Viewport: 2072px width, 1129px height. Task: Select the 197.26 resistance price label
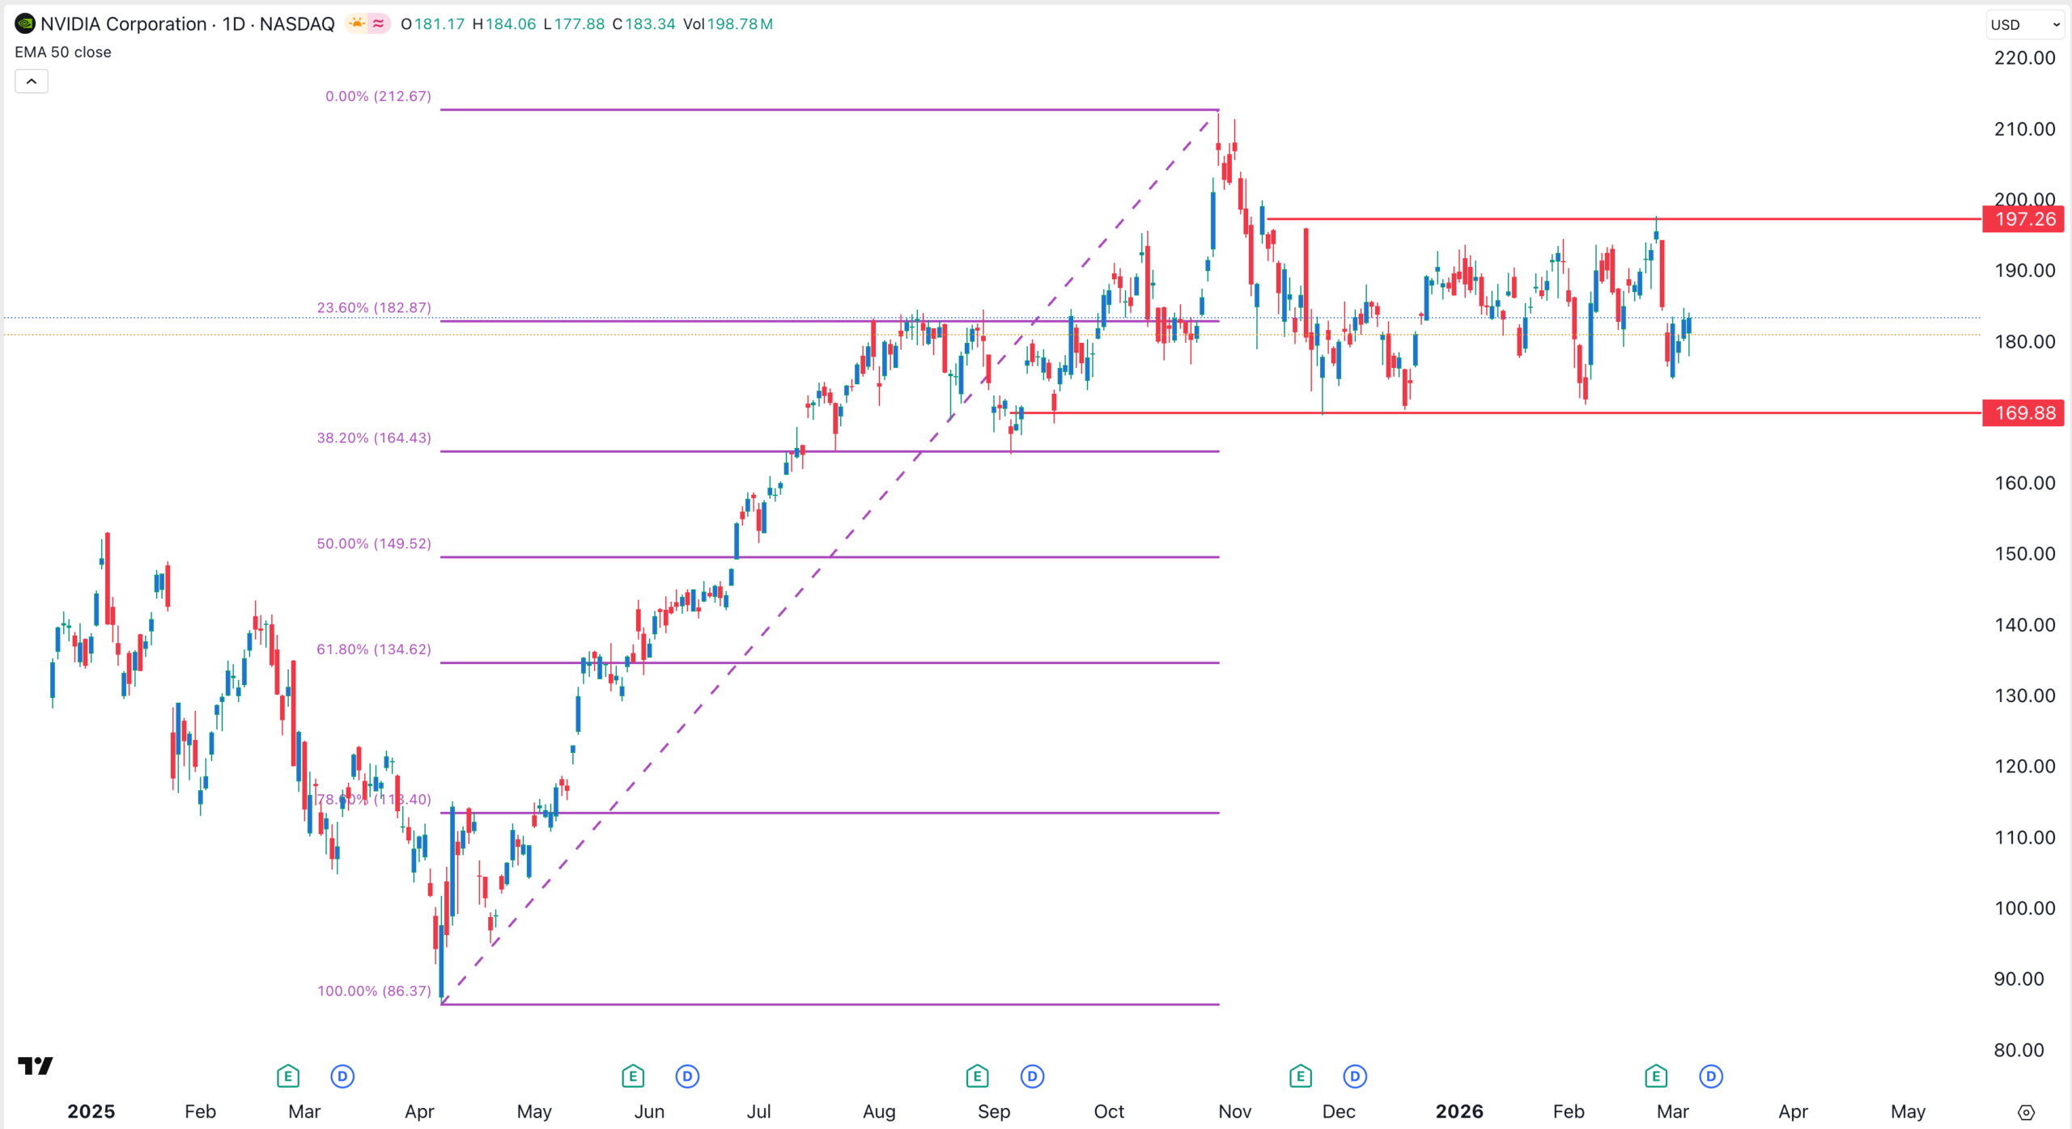[2023, 219]
